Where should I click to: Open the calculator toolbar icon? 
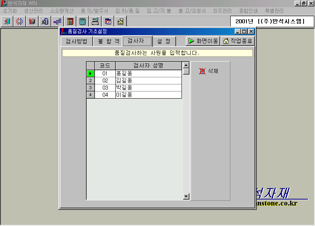point(83,21)
